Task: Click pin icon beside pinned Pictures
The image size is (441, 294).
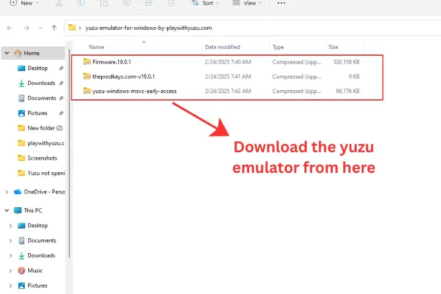Action: (x=61, y=113)
